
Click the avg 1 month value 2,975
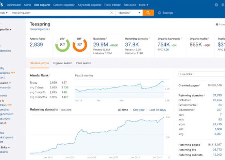tap(53, 92)
